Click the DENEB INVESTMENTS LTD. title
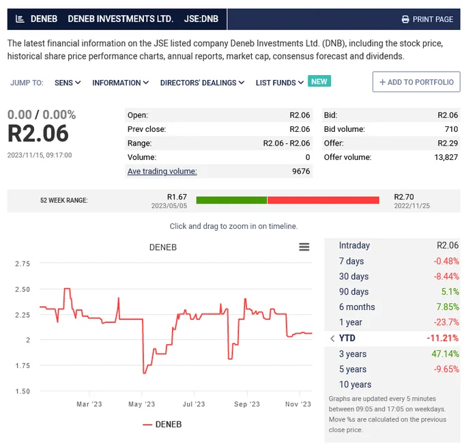The image size is (464, 448). 121,19
